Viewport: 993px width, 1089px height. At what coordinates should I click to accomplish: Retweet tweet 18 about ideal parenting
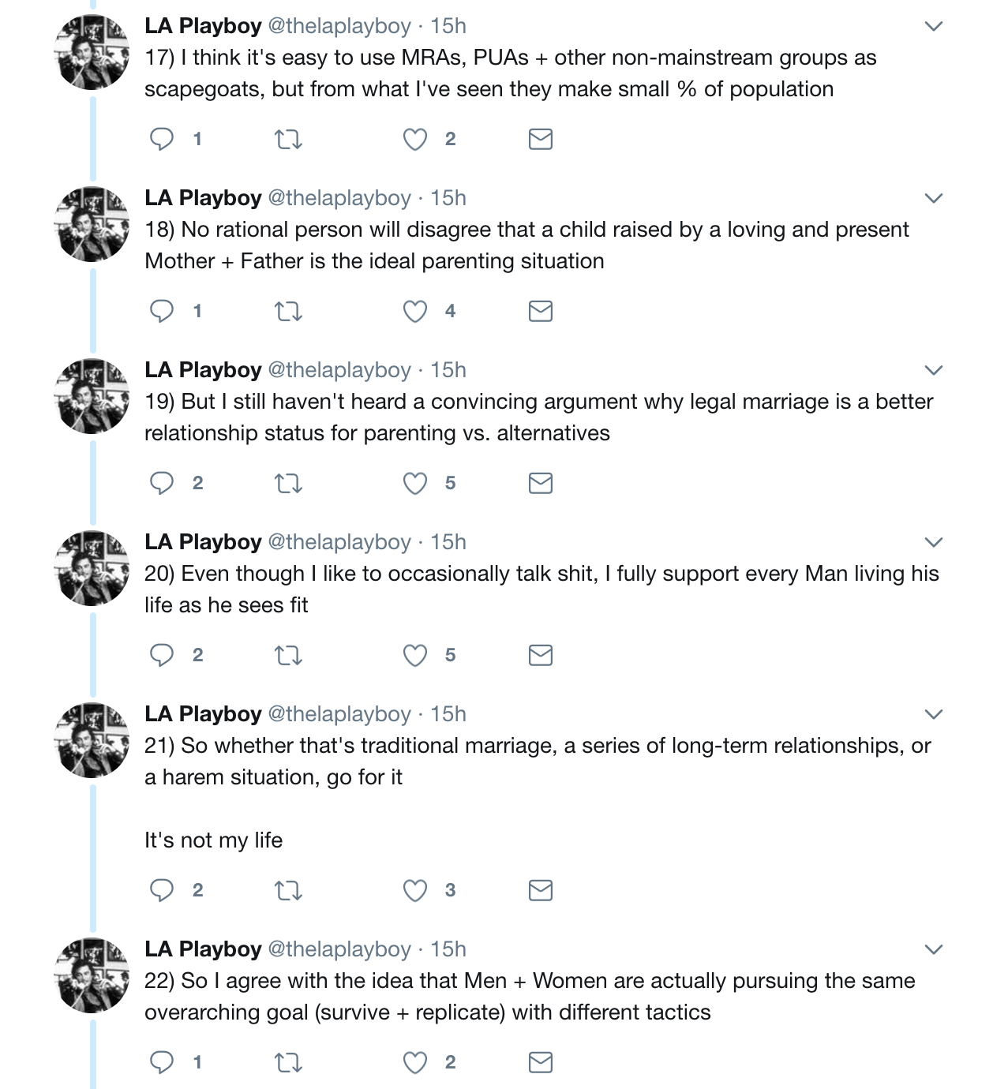[288, 312]
